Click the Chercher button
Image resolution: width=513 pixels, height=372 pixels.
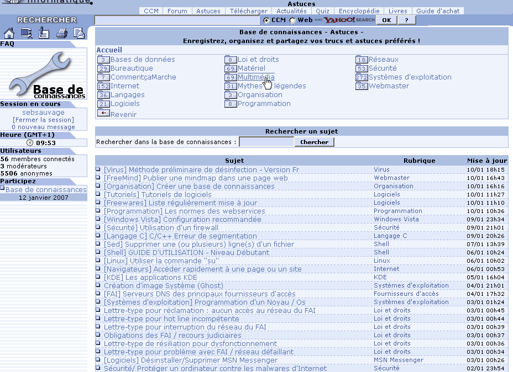[315, 142]
